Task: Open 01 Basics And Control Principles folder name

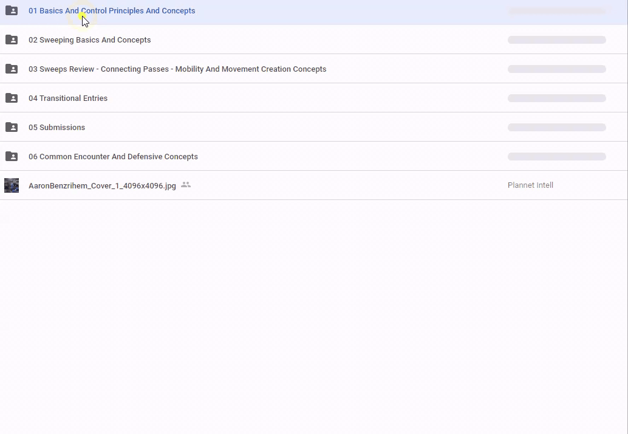Action: tap(112, 11)
